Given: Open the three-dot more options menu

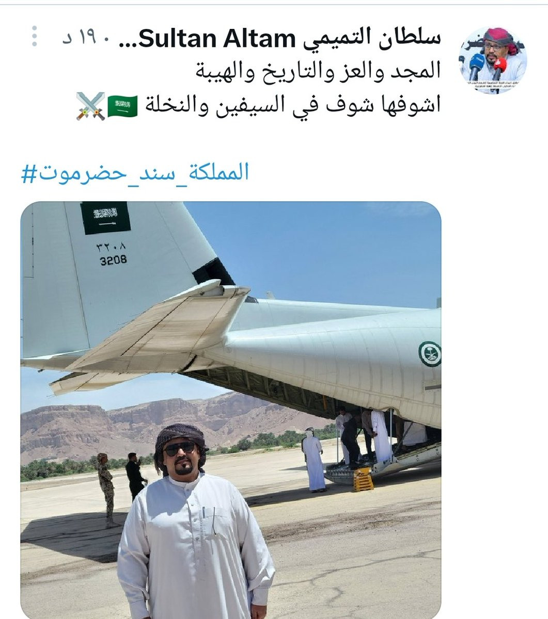Looking at the screenshot, I should (34, 36).
